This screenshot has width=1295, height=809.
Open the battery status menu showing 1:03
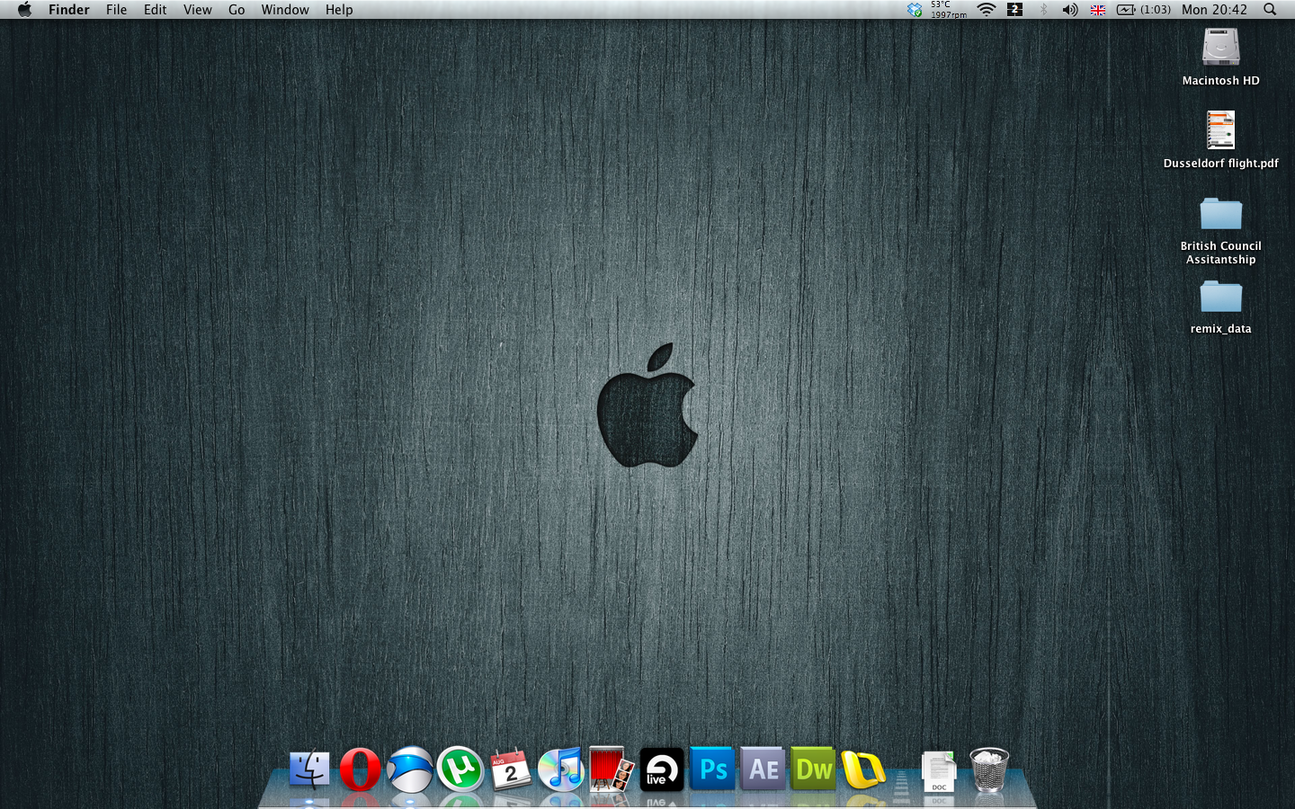[x=1144, y=10]
